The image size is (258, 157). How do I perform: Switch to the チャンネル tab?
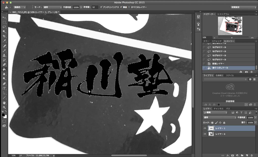pos(218,109)
